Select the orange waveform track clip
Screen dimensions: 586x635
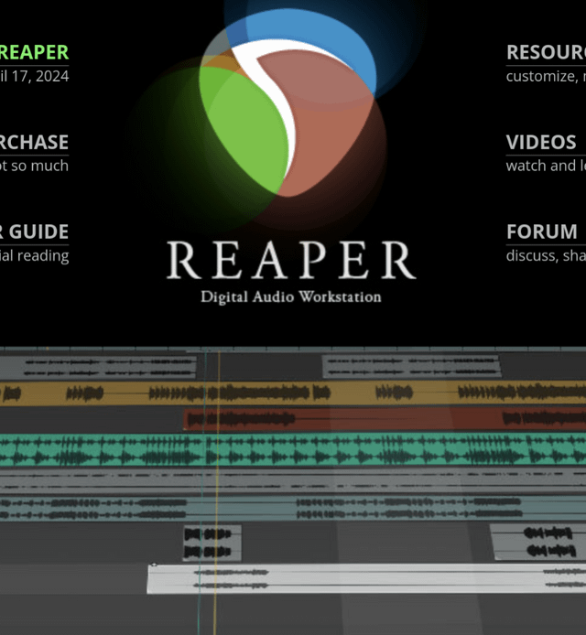pyautogui.click(x=293, y=393)
